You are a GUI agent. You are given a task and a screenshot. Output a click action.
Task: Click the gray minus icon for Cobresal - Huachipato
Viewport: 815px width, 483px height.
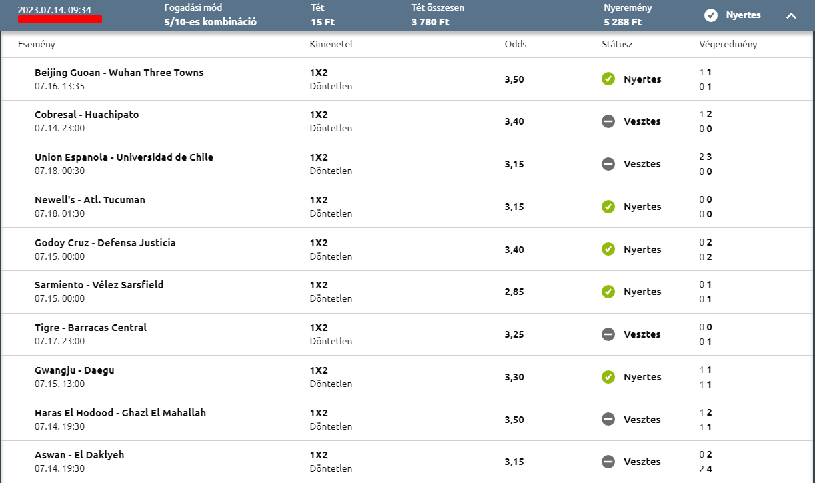tap(608, 121)
